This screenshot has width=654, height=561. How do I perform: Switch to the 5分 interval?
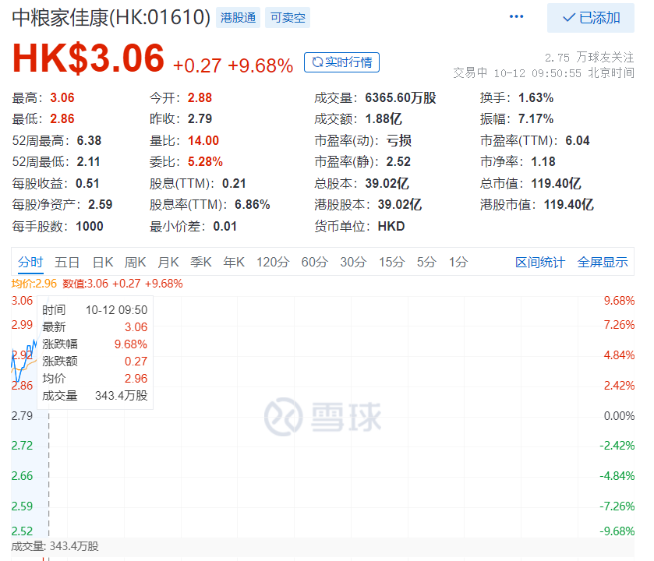pos(426,262)
